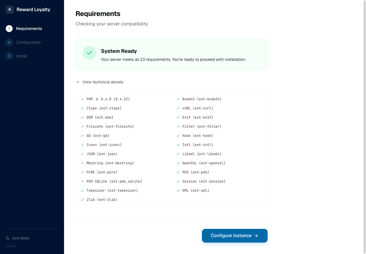Click the Reward Loyalty logo icon
The height and width of the screenshot is (254, 366).
pyautogui.click(x=9, y=9)
